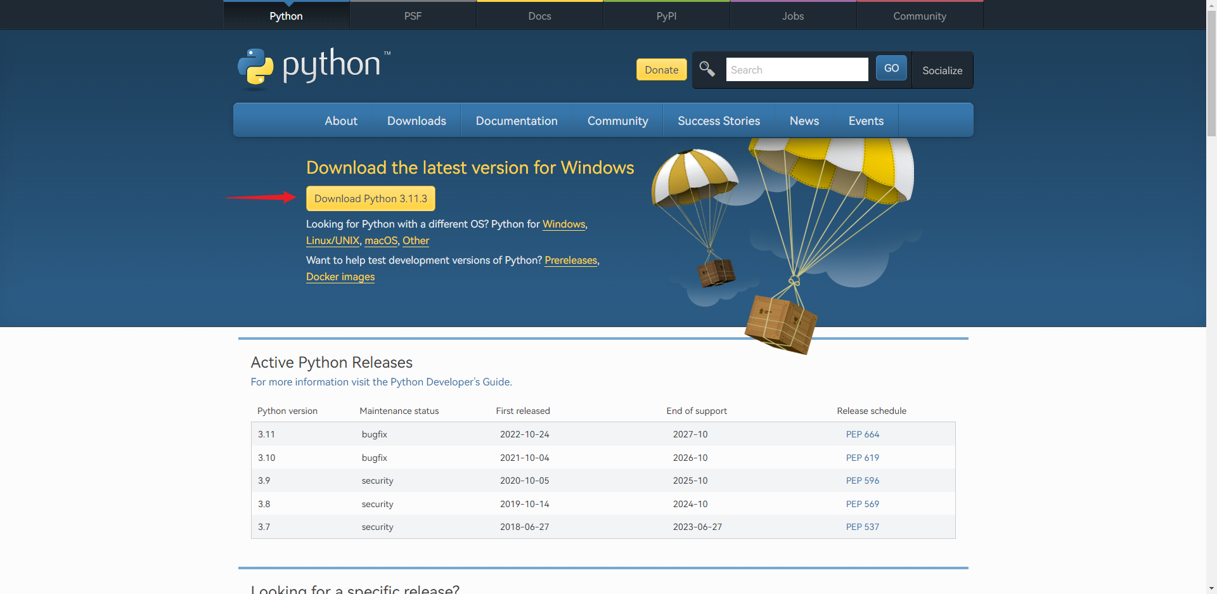Submit search with the GO button

tap(891, 68)
